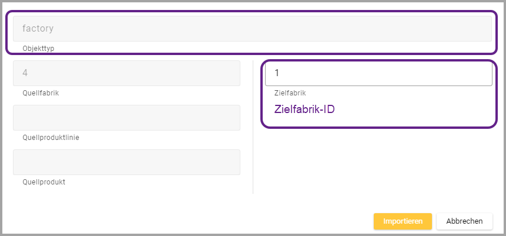Click the "Objekttyp" label text
This screenshot has height=236, width=506.
pos(38,48)
